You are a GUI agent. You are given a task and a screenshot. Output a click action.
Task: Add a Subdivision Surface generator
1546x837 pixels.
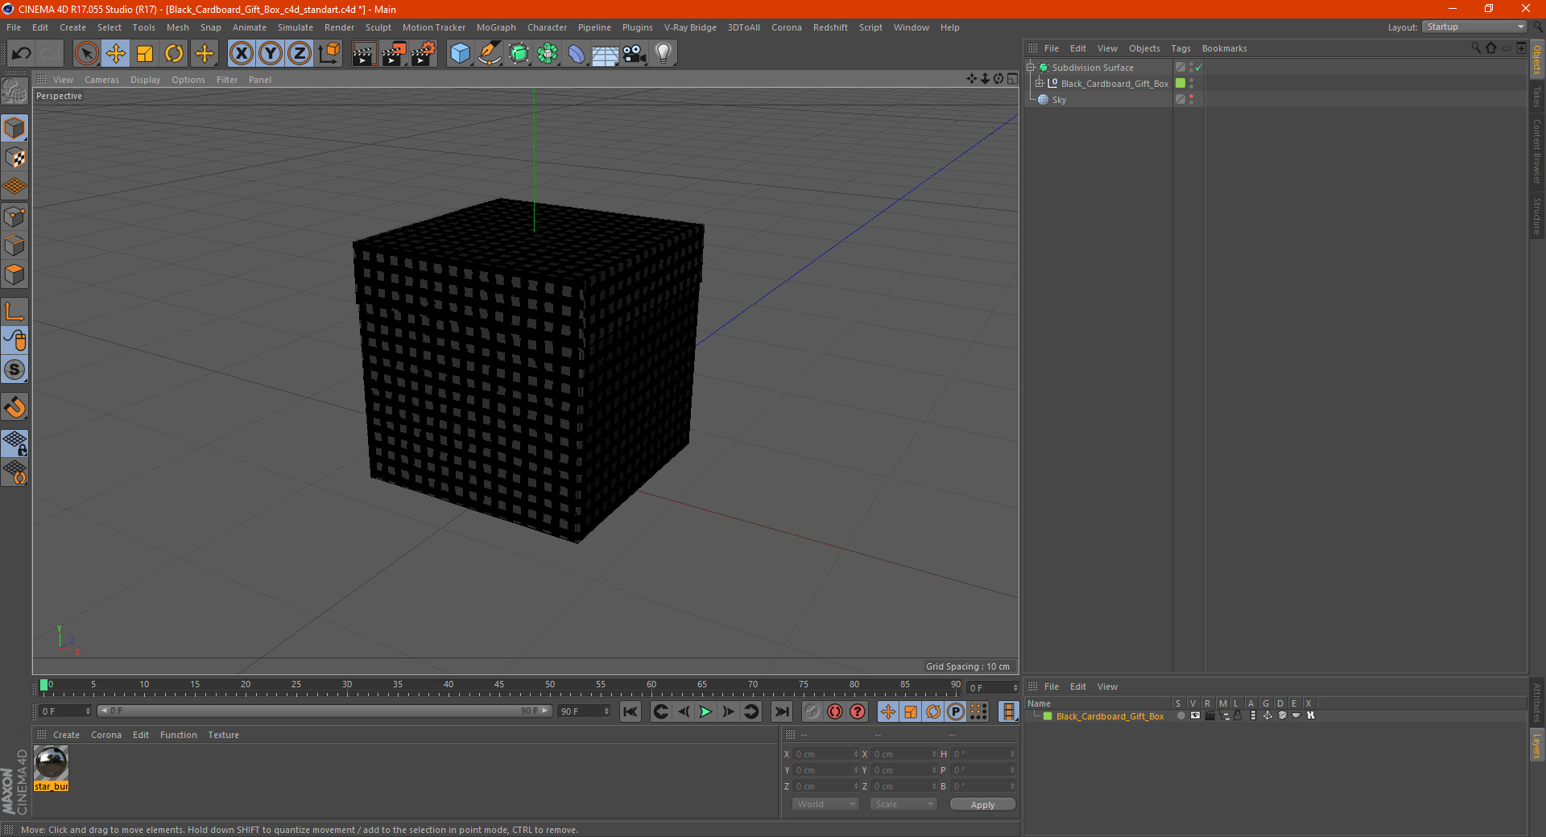pyautogui.click(x=519, y=54)
